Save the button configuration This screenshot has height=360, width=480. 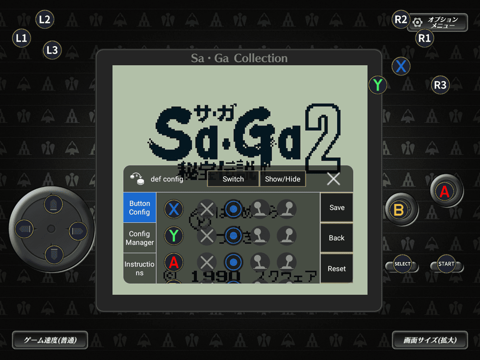[x=337, y=207]
